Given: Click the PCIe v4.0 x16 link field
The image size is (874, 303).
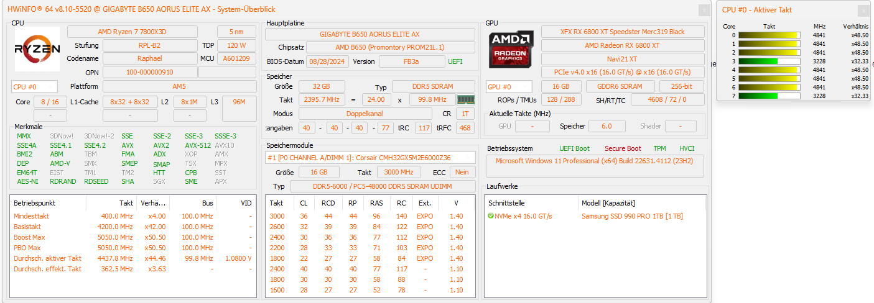Looking at the screenshot, I should tap(623, 72).
